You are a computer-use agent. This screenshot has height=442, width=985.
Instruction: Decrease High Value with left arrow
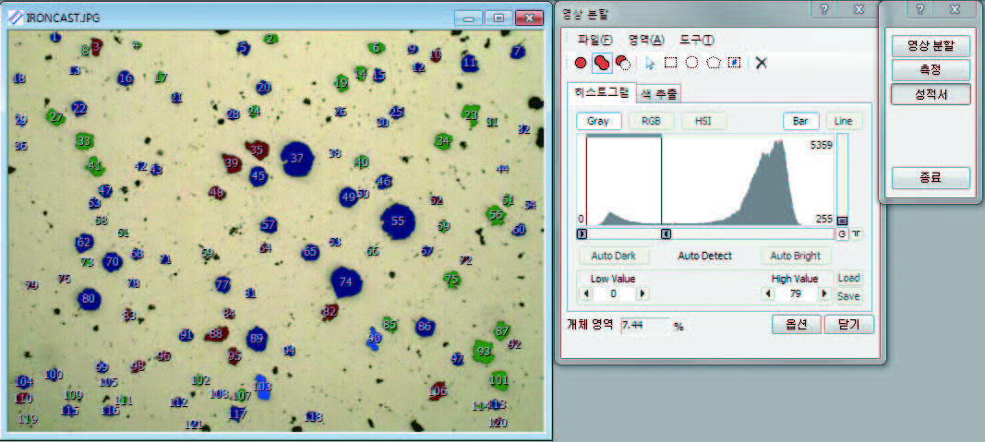pos(769,293)
